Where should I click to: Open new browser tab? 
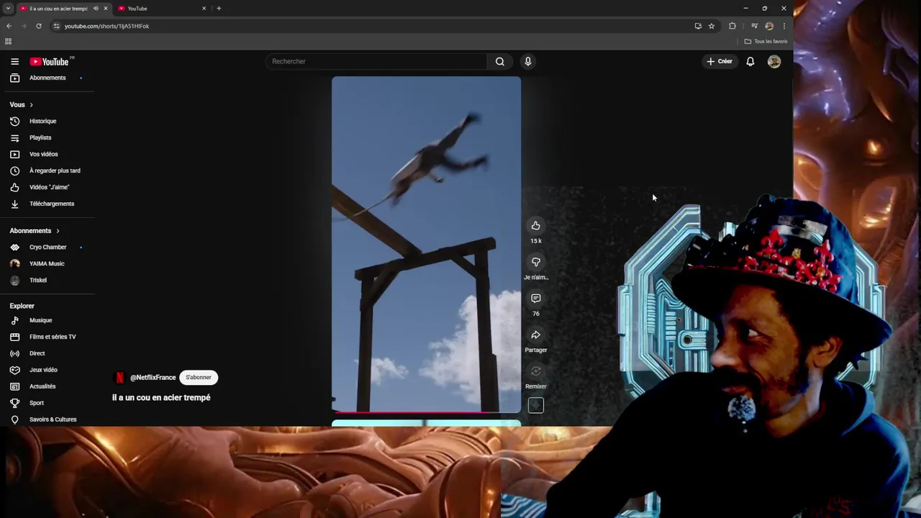point(219,9)
